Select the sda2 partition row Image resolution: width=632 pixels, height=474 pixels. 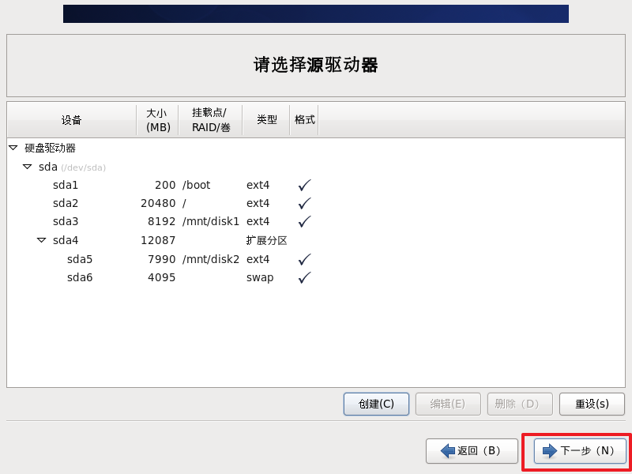point(316,203)
